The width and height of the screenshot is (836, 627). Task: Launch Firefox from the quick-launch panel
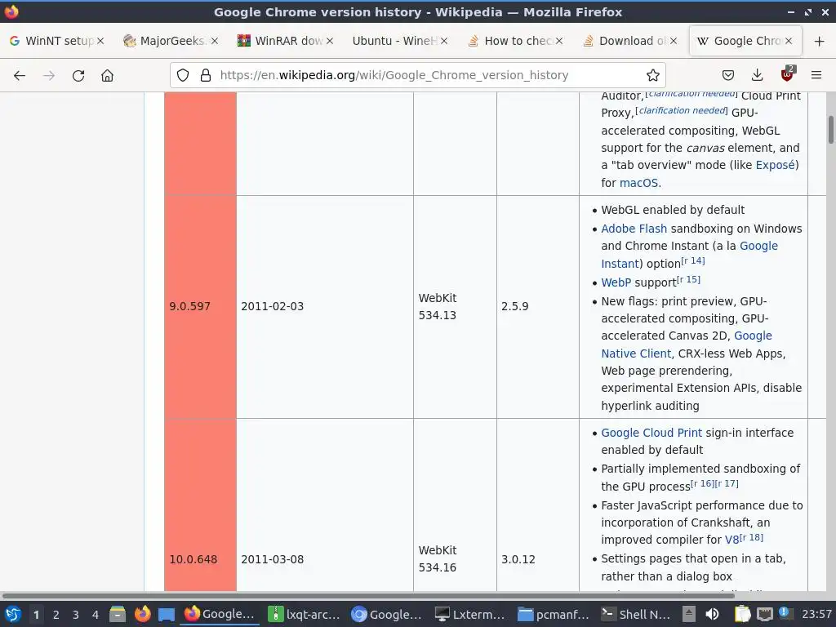[142, 614]
